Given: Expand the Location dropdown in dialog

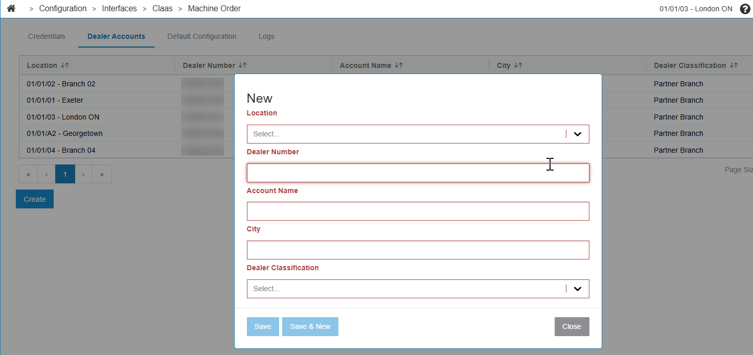Looking at the screenshot, I should pyautogui.click(x=578, y=134).
